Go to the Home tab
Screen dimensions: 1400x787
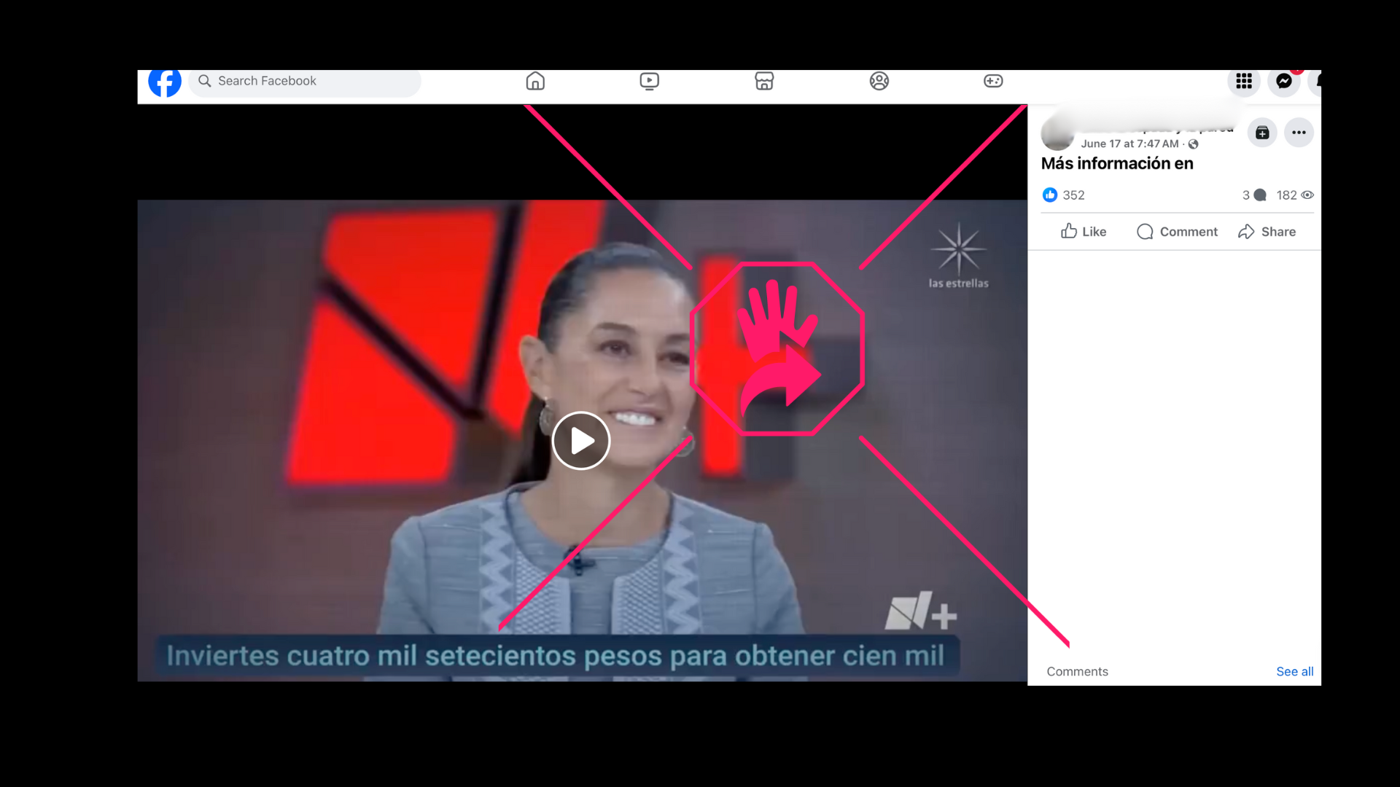point(535,81)
